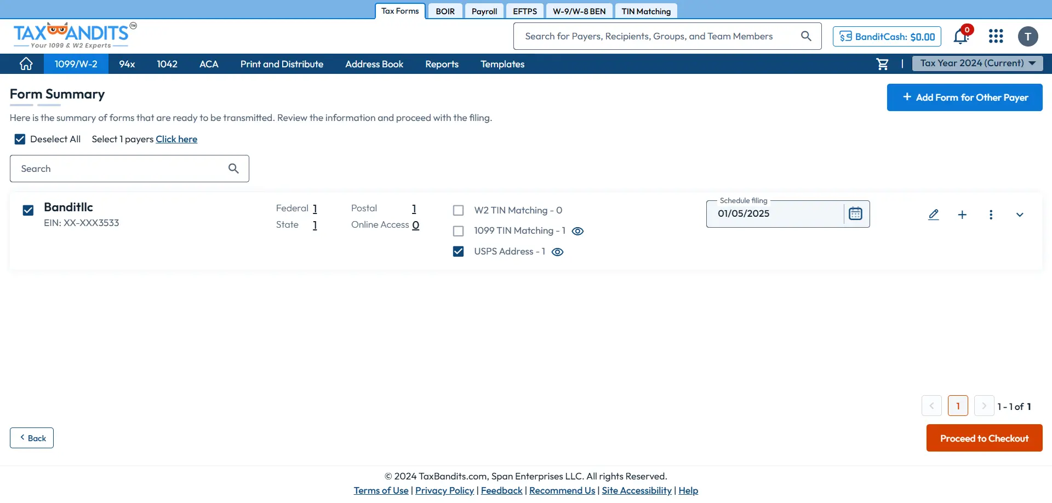Switch to the BOIR tab

445,11
